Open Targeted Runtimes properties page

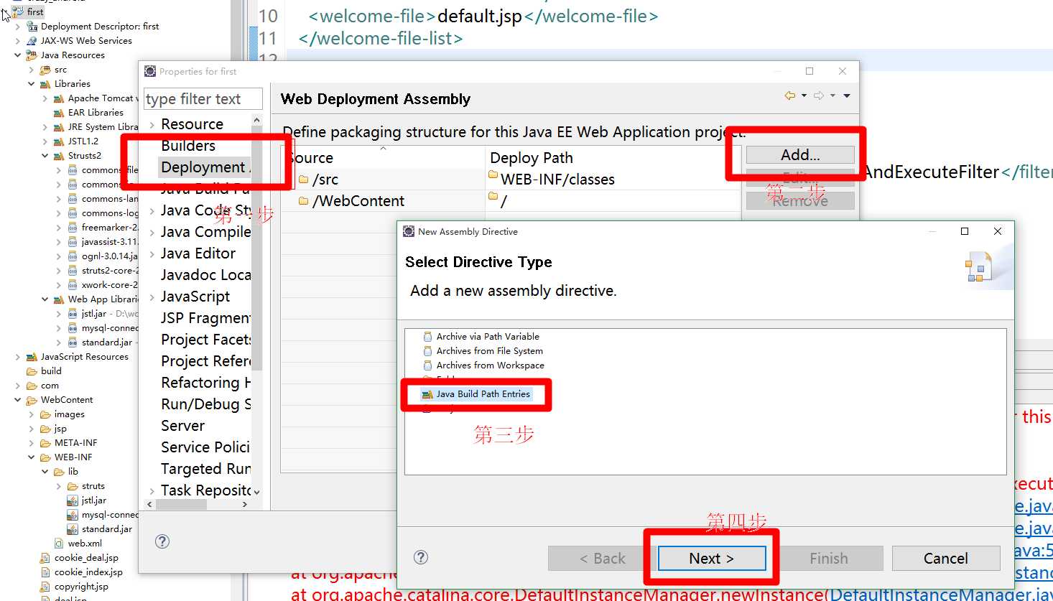coord(205,469)
